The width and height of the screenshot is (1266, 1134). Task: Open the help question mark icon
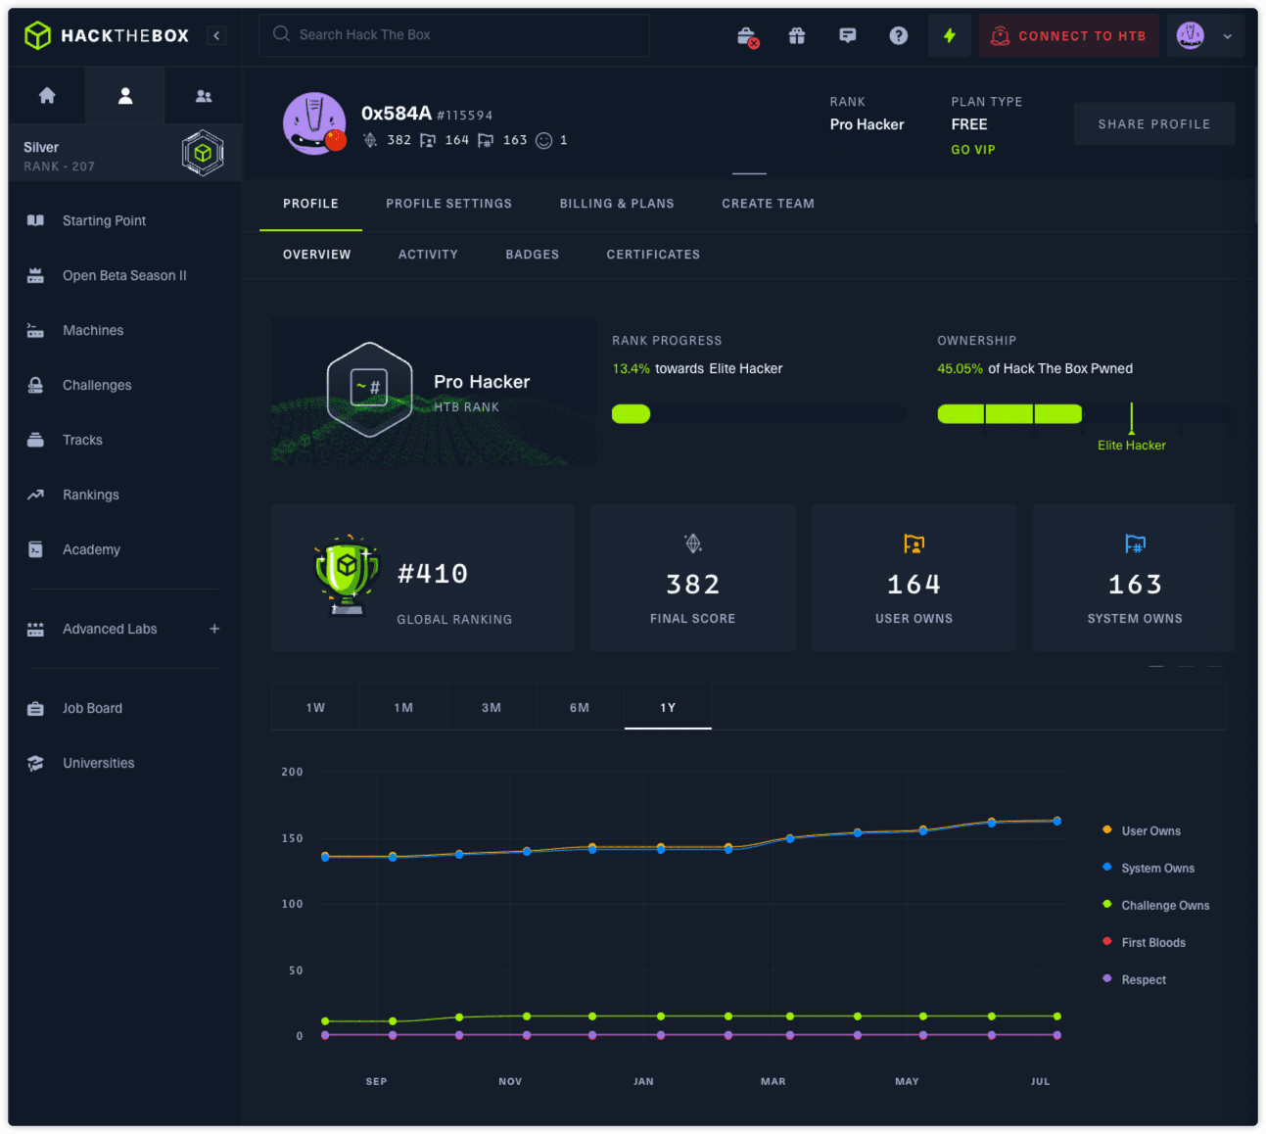tap(898, 36)
